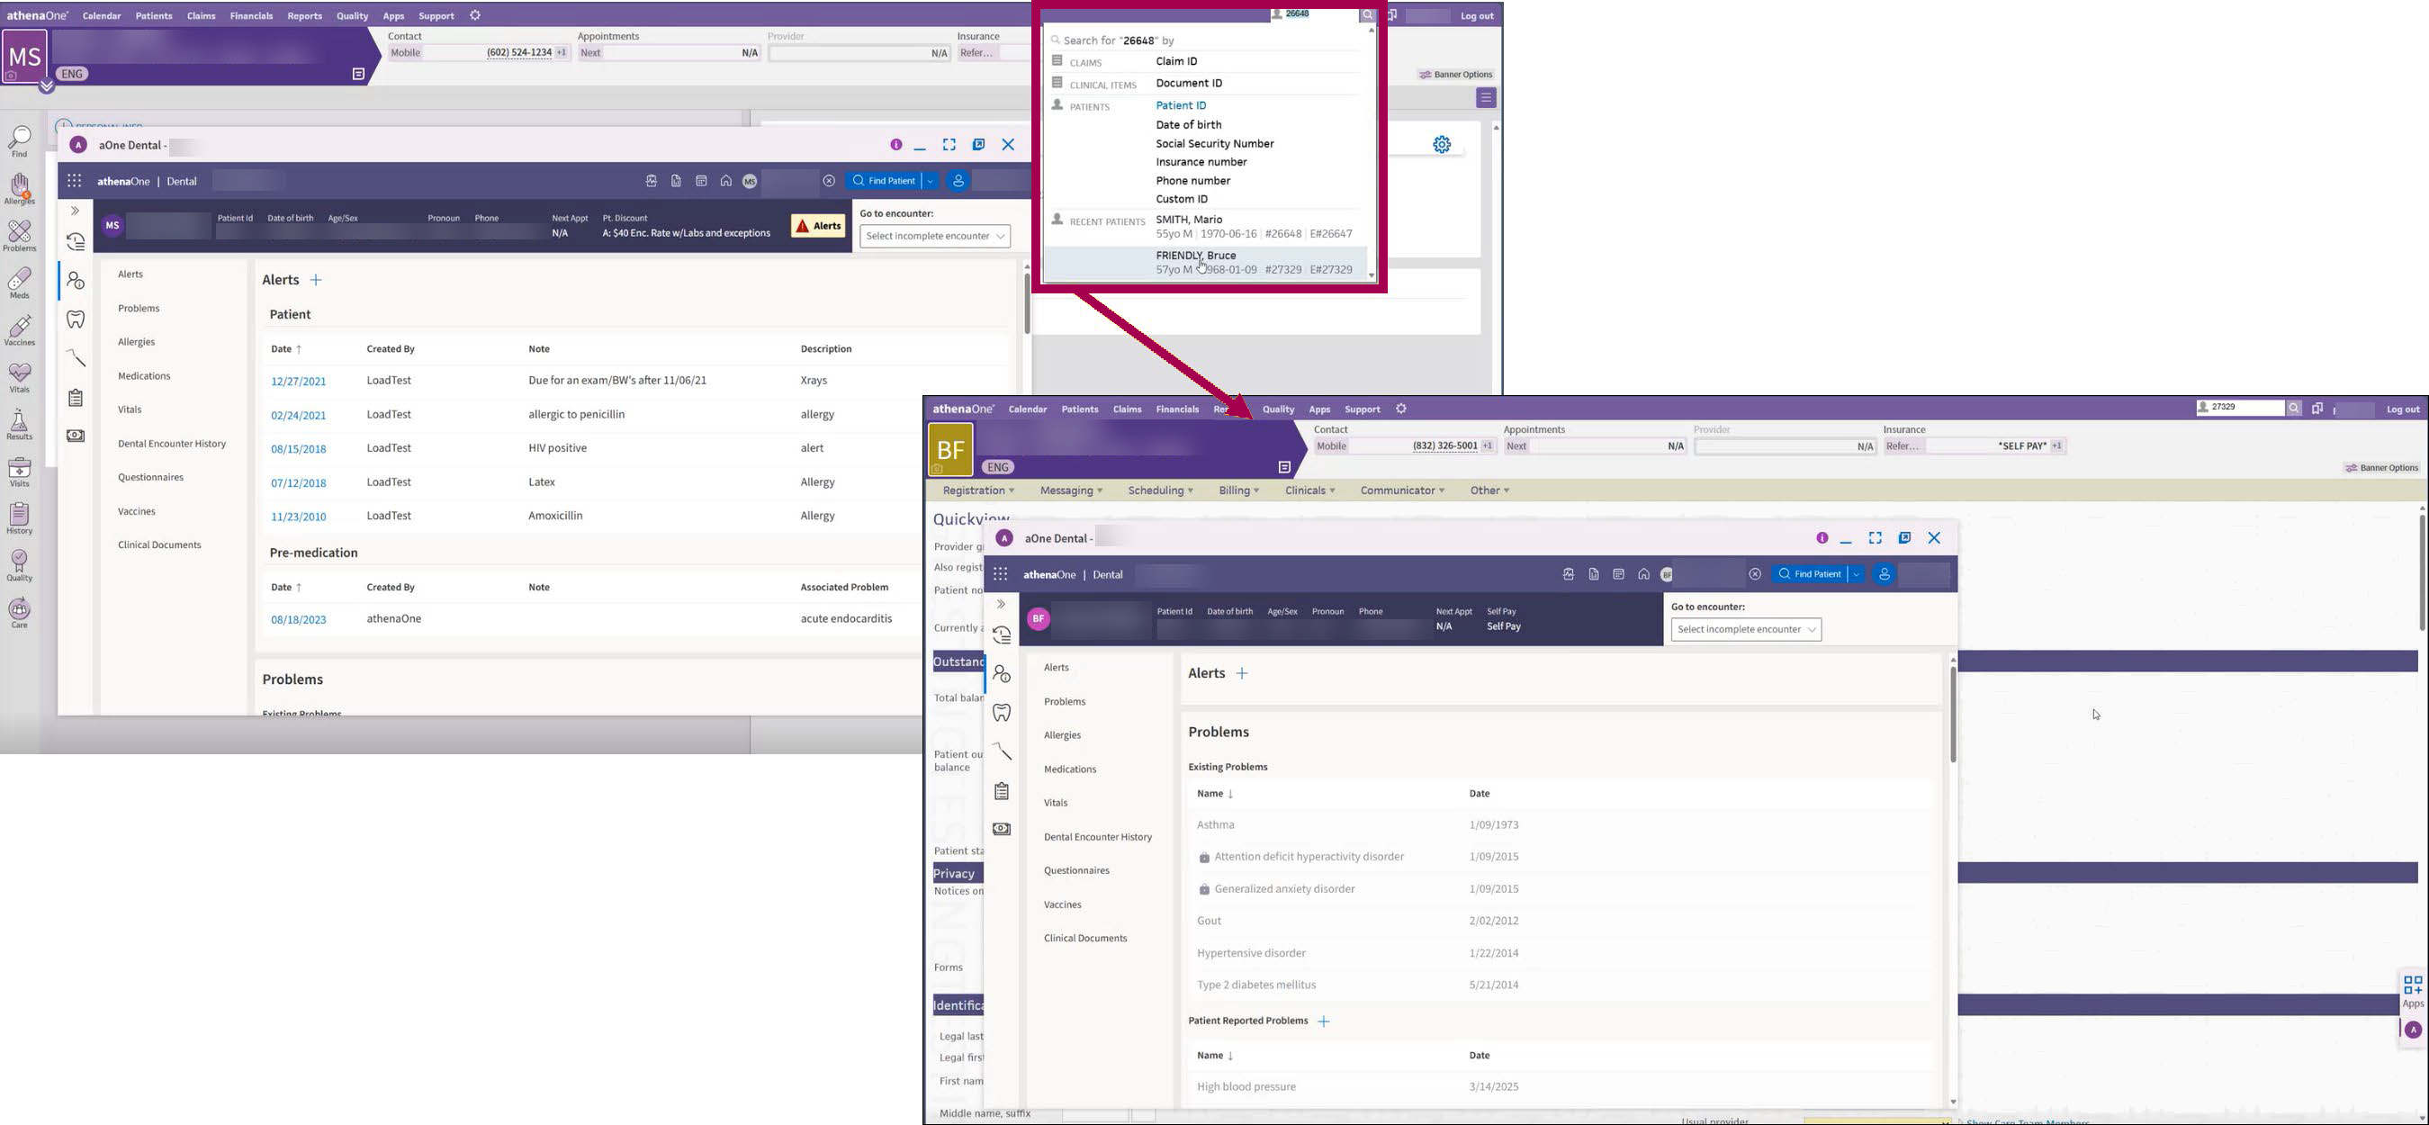Click the document icon in MS dental header
The height and width of the screenshot is (1125, 2429).
coord(676,181)
